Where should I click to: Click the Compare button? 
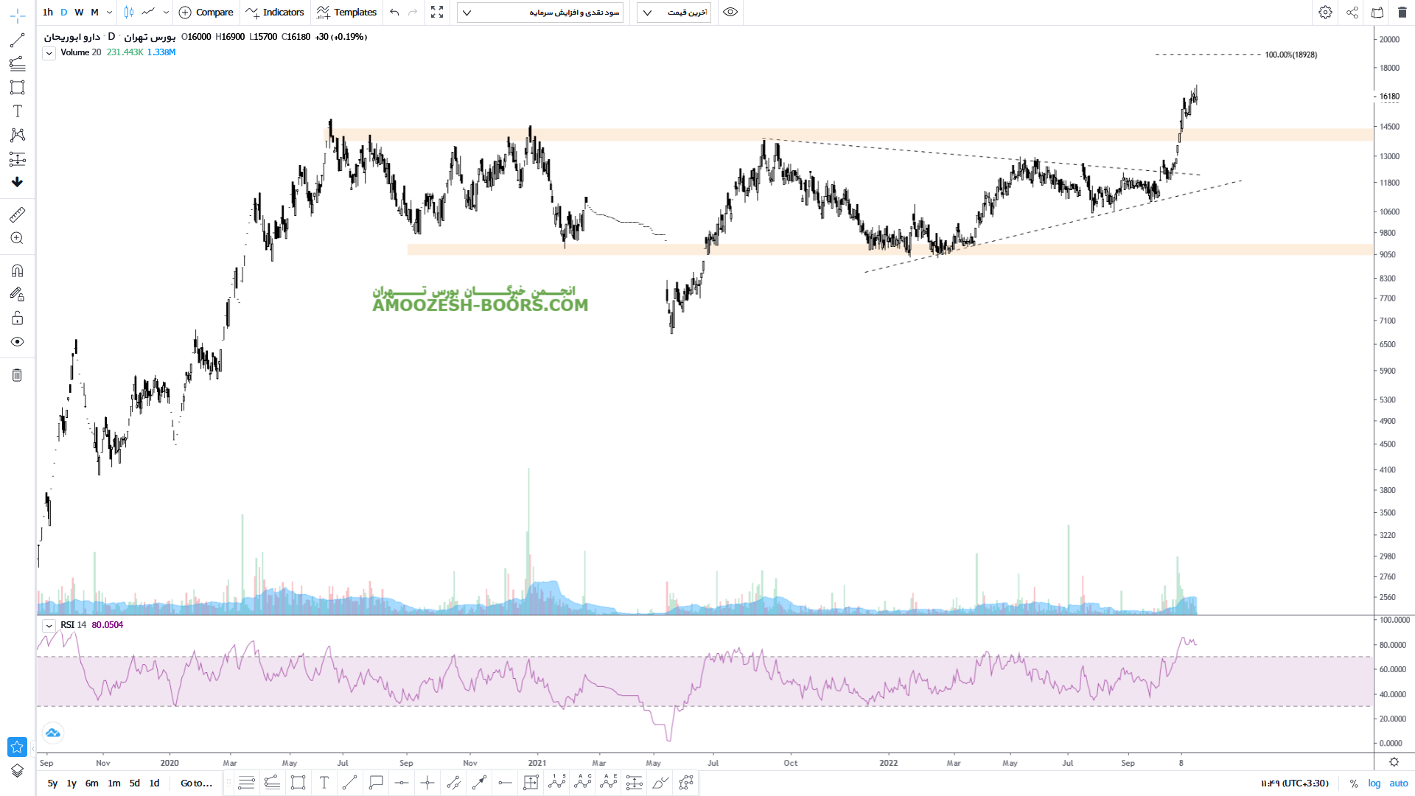tap(206, 13)
